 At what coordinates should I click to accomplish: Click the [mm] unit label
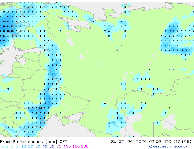click(51, 142)
